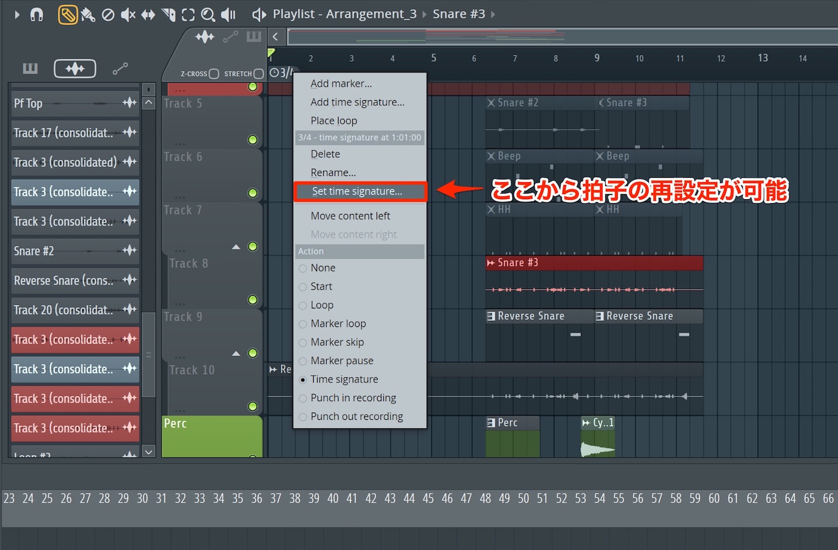This screenshot has height=550, width=838.
Task: Open the Snare #3 breadcrumb arrow
Action: click(x=493, y=15)
